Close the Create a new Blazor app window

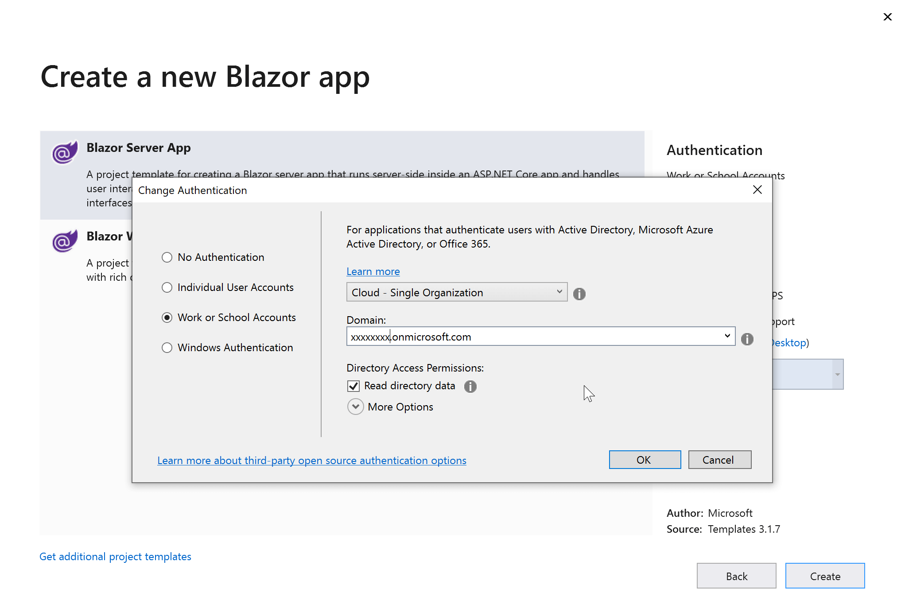887,17
